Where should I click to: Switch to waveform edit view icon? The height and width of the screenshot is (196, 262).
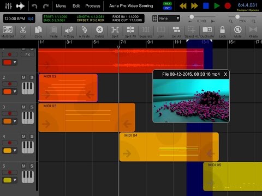(20, 6)
